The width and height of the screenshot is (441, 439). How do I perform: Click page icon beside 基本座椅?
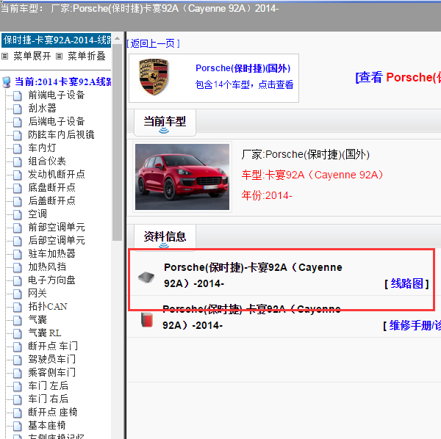tap(18, 426)
